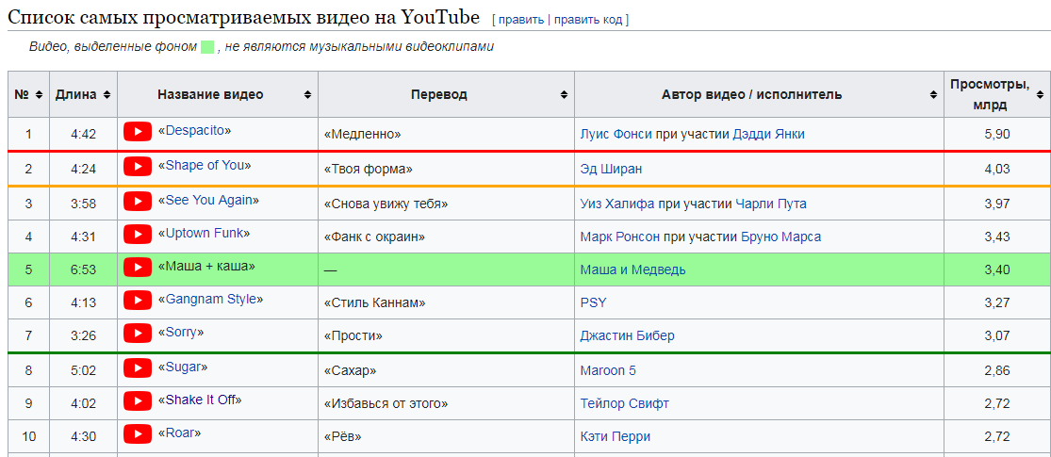The image size is (1051, 457).
Task: Sort table by Длина column arrows
Action: [x=107, y=94]
